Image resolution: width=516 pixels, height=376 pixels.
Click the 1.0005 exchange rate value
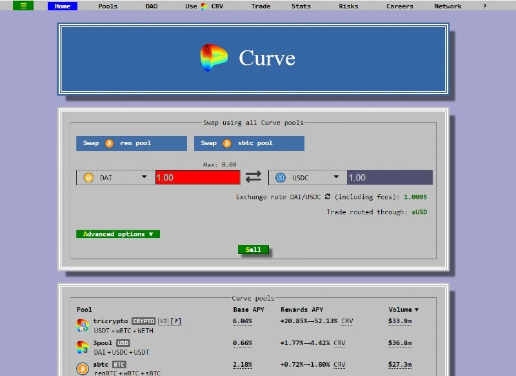[415, 197]
